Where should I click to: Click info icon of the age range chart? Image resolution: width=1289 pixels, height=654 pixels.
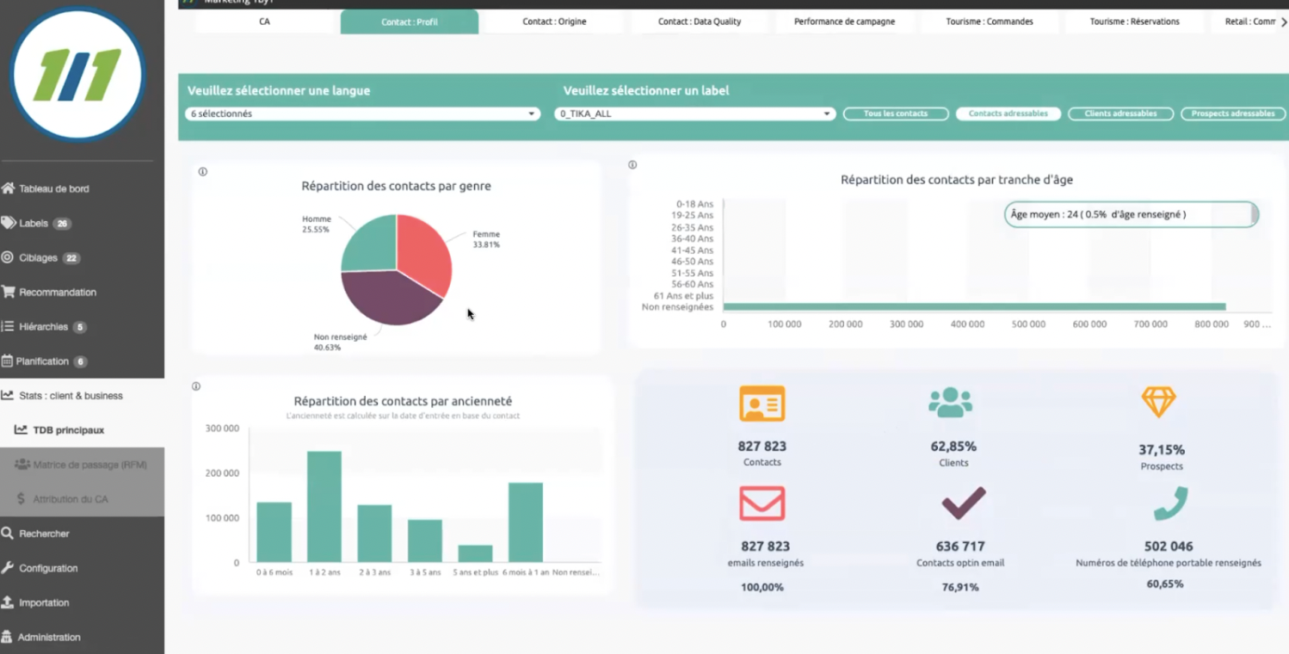coord(632,164)
